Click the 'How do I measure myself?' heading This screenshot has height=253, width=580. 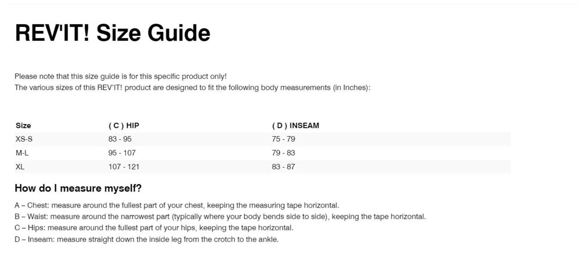point(78,188)
